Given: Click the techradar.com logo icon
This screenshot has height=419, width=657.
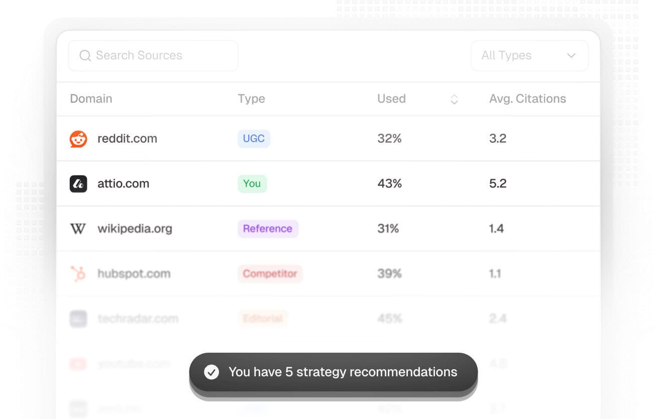Looking at the screenshot, I should 78,319.
